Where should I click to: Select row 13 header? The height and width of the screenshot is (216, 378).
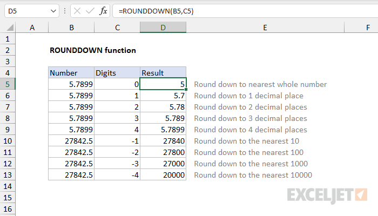pyautogui.click(x=8, y=175)
